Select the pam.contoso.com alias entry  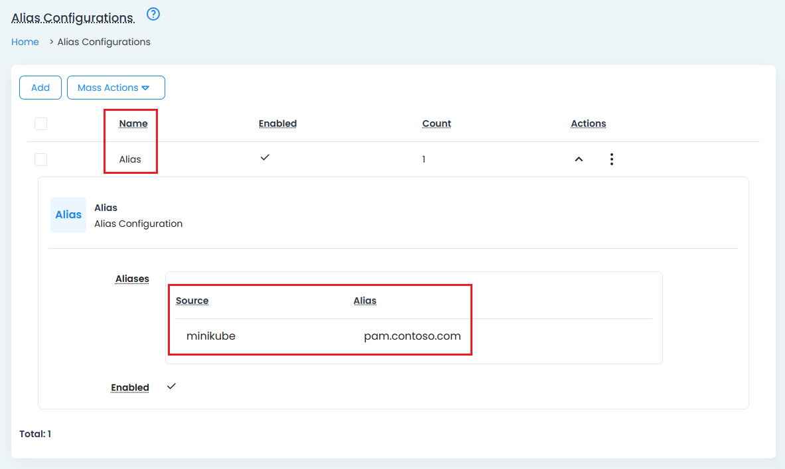[x=412, y=336]
